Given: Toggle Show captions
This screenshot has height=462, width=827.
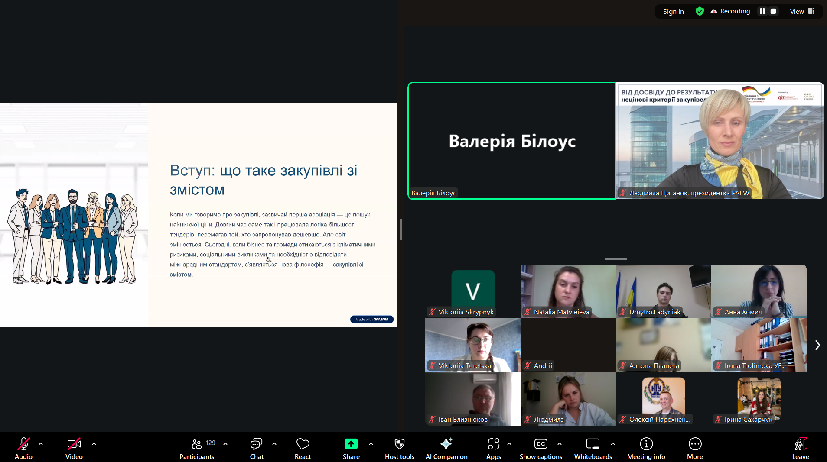Looking at the screenshot, I should 540,448.
